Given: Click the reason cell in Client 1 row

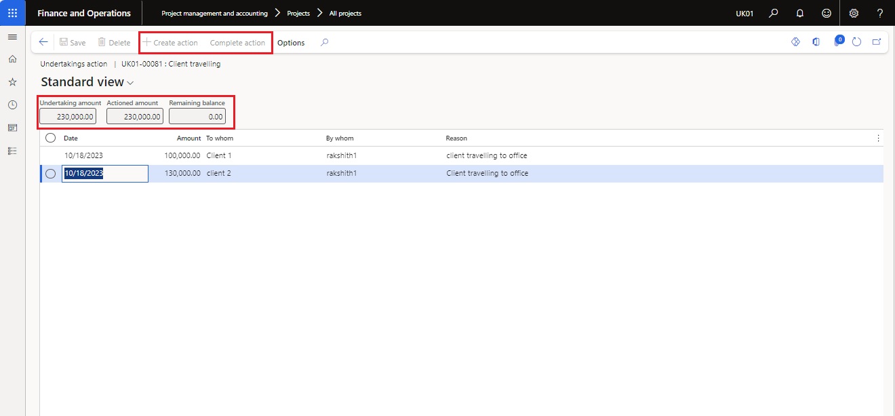Looking at the screenshot, I should pos(486,155).
